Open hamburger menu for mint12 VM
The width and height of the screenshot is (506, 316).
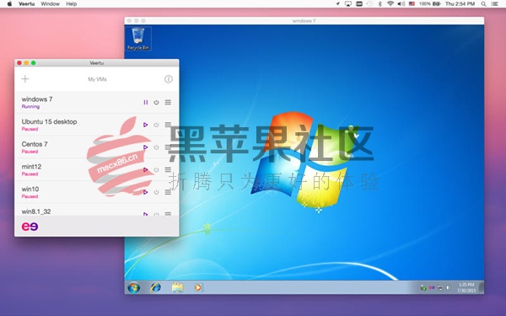click(x=168, y=169)
